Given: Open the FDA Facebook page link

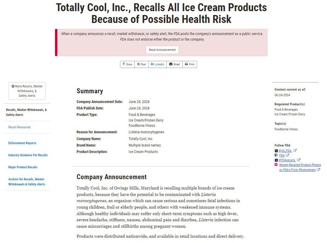Looking at the screenshot, I should pos(282,156).
